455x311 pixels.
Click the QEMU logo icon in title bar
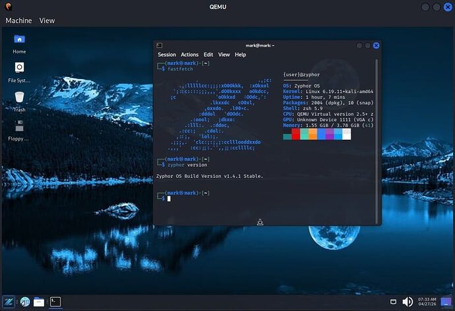pyautogui.click(x=9, y=7)
